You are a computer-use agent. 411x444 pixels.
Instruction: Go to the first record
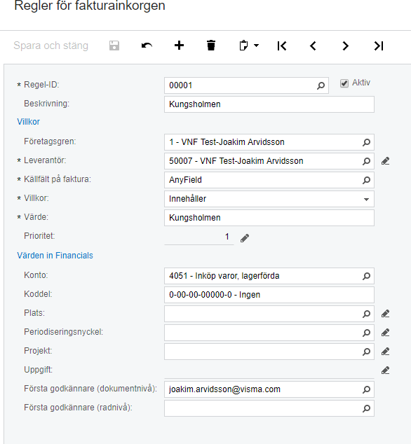coord(282,46)
